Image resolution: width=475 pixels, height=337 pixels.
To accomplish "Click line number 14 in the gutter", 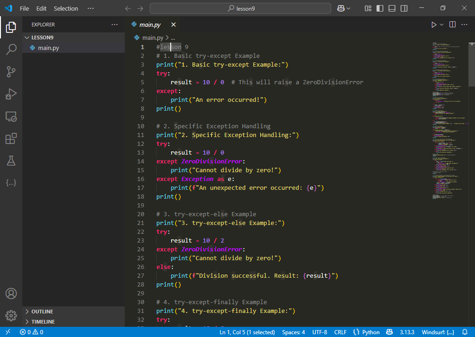I will pos(141,161).
